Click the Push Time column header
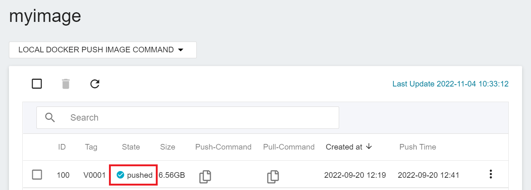This screenshot has width=531, height=190. 418,147
